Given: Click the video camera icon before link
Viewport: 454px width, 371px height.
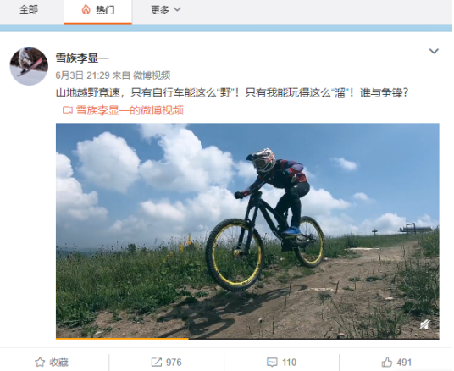Looking at the screenshot, I should (68, 110).
